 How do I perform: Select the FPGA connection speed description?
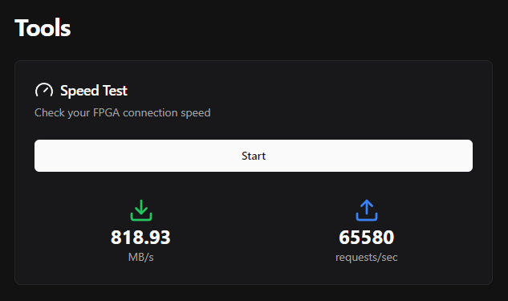(x=123, y=112)
